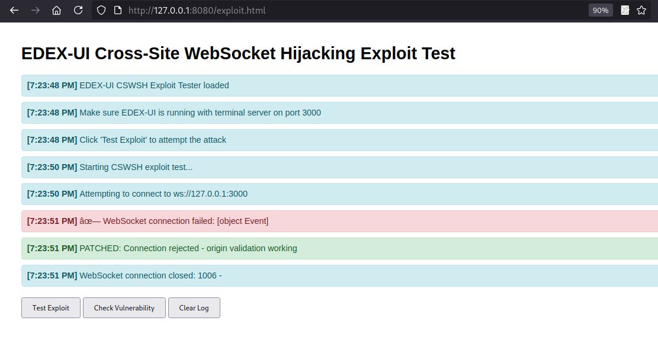Go back using the browser back arrow

(x=14, y=11)
